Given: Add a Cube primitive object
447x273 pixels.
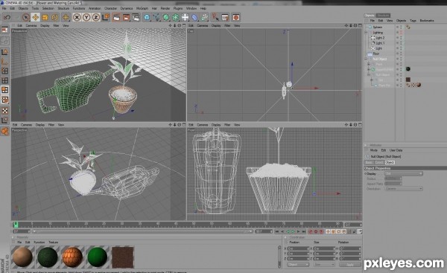Looking at the screenshot, I should [147, 17].
